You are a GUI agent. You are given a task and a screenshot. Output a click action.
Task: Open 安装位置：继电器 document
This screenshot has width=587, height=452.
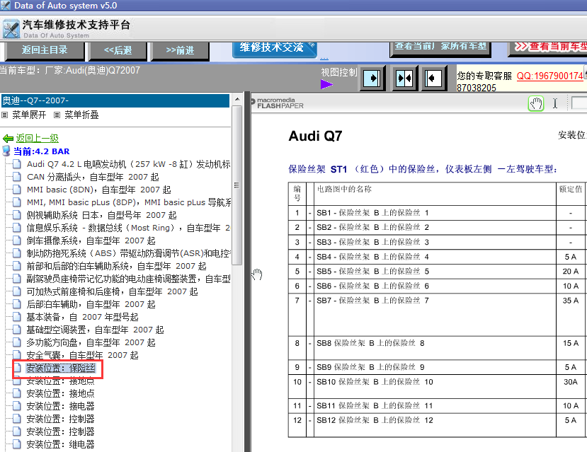pos(61,444)
